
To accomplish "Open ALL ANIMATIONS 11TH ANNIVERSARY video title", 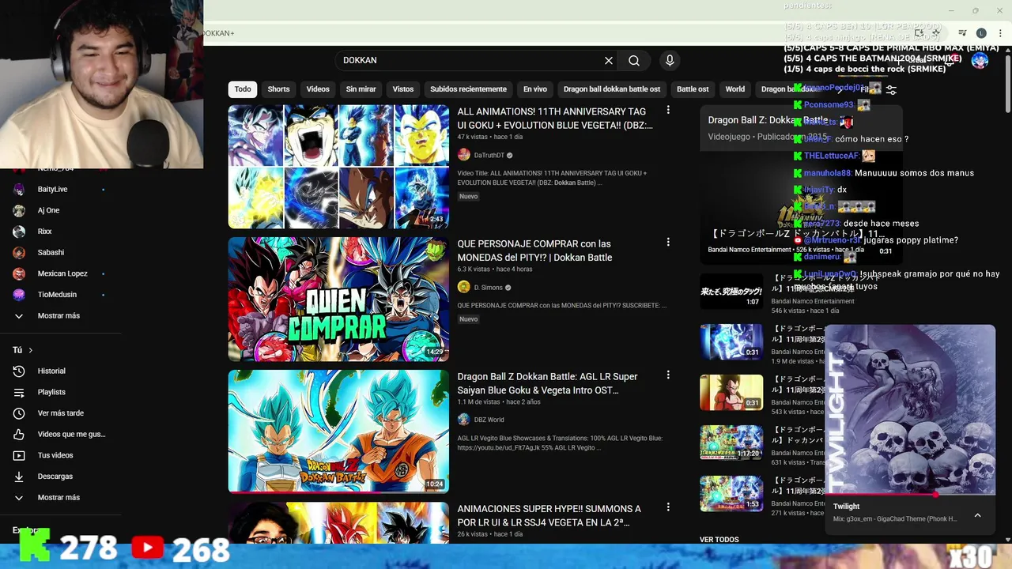I will pos(555,119).
